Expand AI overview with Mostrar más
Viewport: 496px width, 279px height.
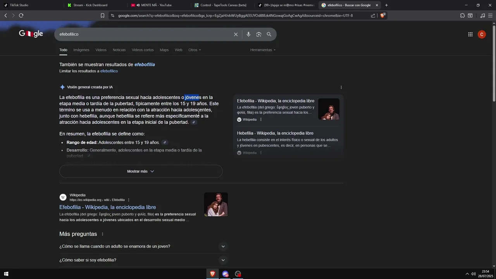pyautogui.click(x=141, y=171)
